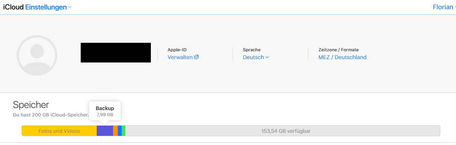Click the profile avatar placeholder picture
Viewport: 456px width, 145px height.
(37, 55)
